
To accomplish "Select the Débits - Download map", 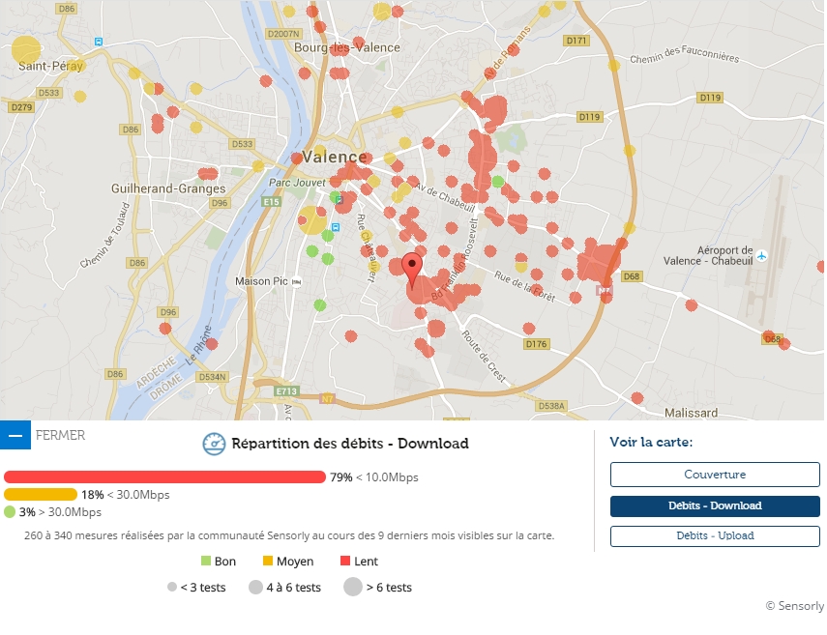I will point(715,505).
